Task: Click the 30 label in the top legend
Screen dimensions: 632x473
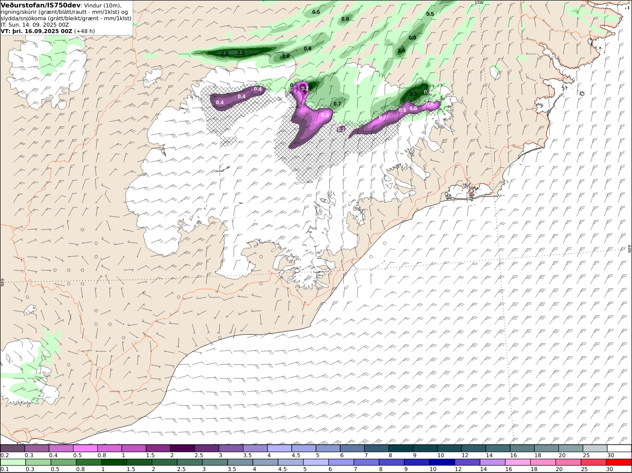Action: coord(610,455)
